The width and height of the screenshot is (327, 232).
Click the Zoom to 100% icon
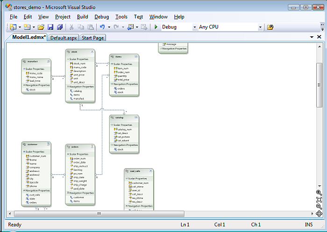(x=319, y=199)
